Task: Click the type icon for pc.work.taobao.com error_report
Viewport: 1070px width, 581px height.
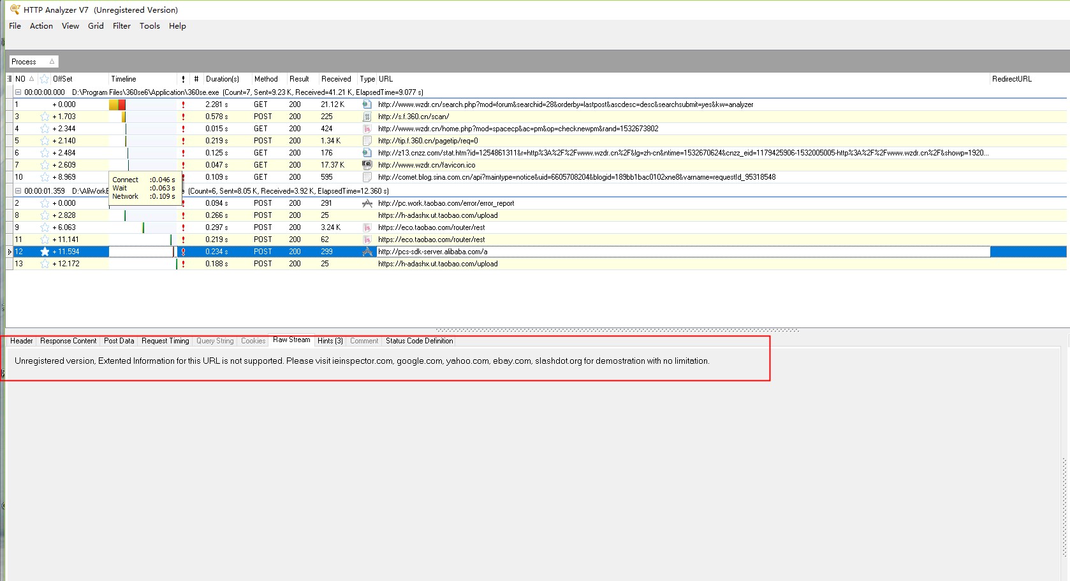Action: pos(367,203)
